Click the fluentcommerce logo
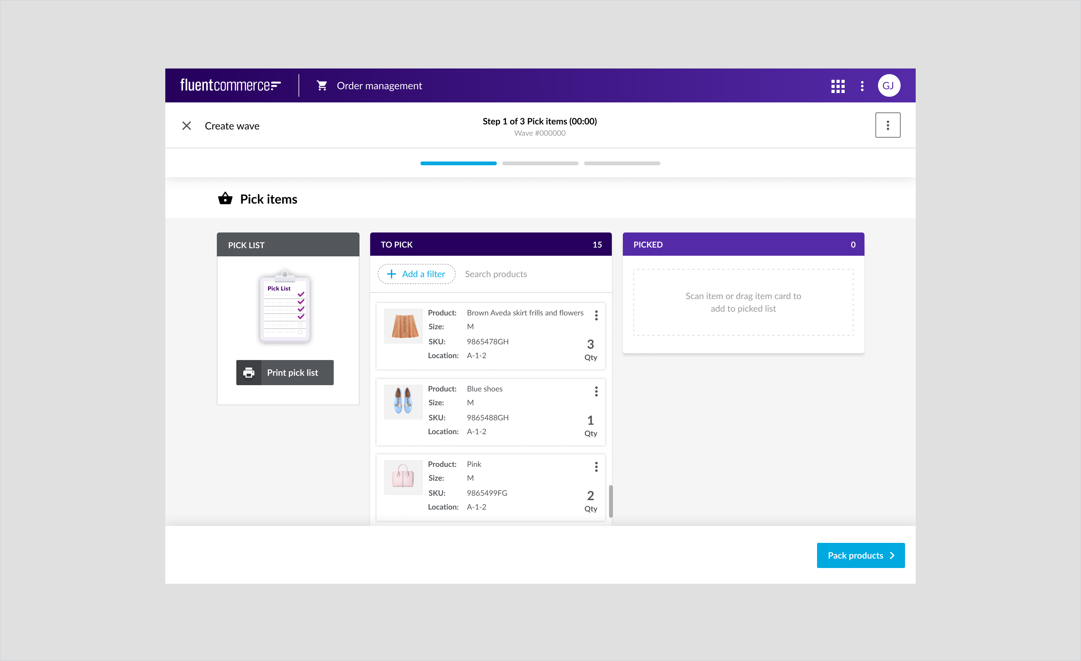Screen dimensions: 1081x661 point(230,85)
